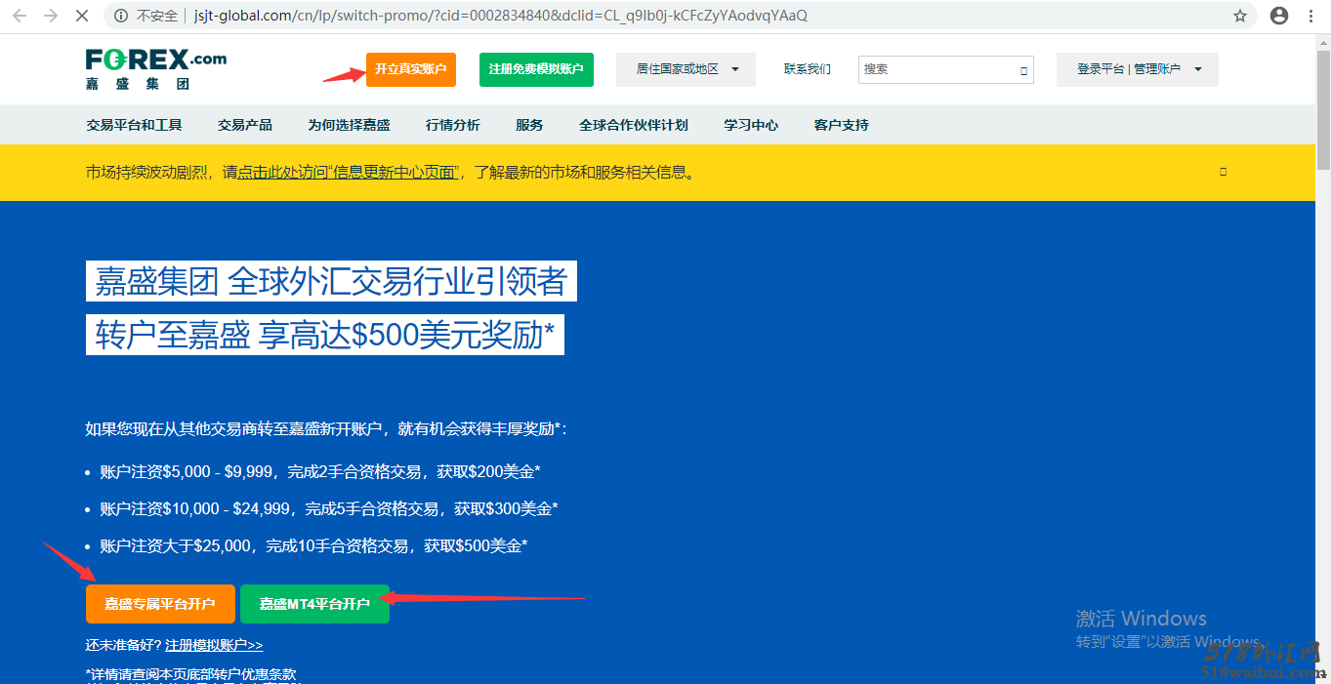
Task: Open 客户支持 menu
Action: click(x=842, y=125)
